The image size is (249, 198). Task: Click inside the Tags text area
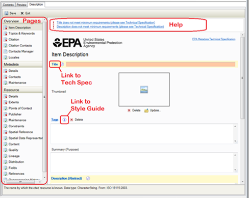click(x=142, y=134)
